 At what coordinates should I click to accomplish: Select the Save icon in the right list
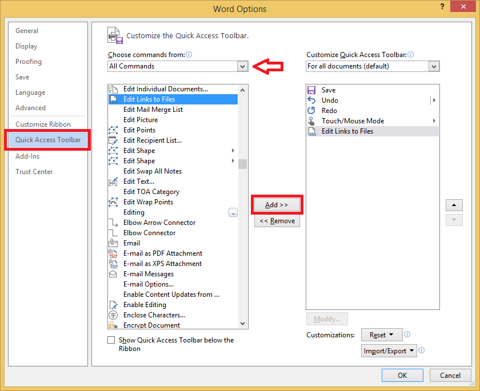pyautogui.click(x=311, y=90)
